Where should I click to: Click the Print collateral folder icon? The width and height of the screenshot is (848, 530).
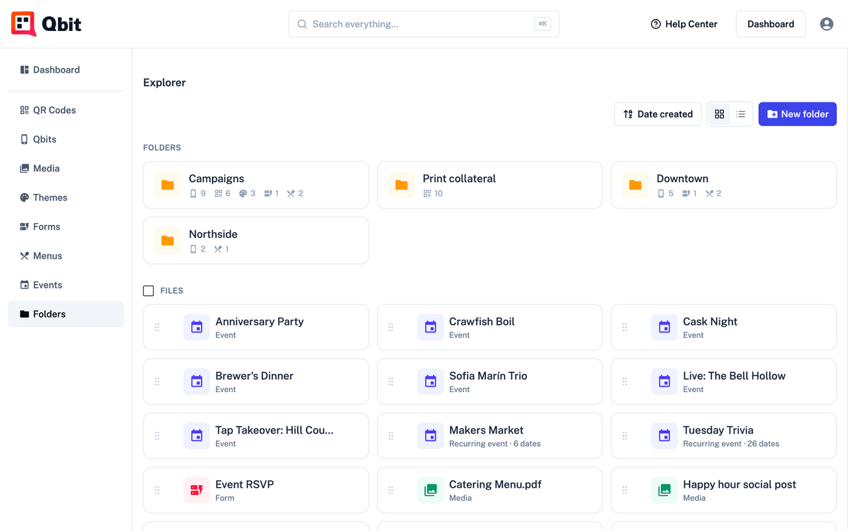coord(402,185)
